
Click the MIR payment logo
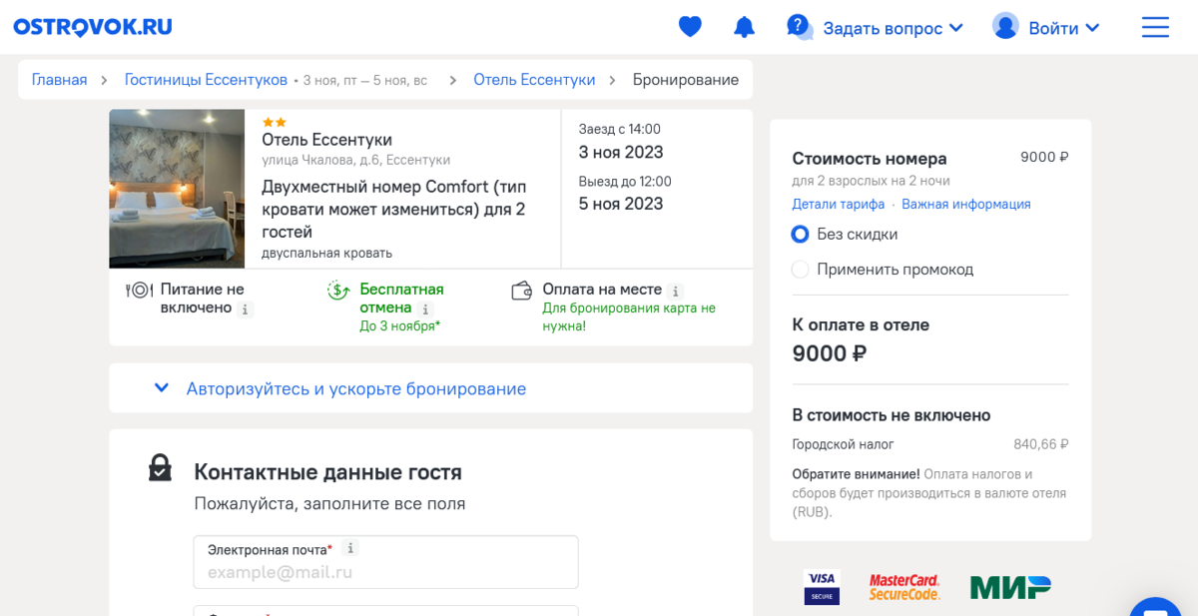tap(1010, 587)
